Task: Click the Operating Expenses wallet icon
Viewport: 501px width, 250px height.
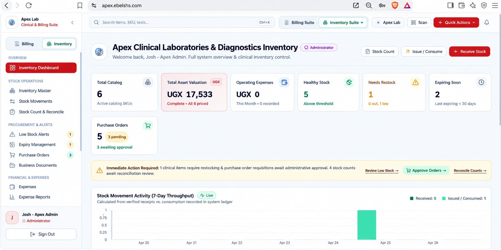Action: tap(284, 82)
